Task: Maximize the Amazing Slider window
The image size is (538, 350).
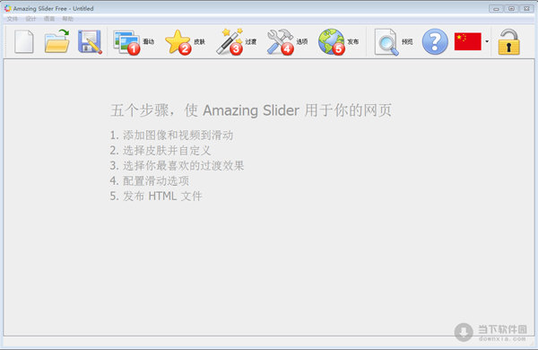Action: pyautogui.click(x=511, y=9)
